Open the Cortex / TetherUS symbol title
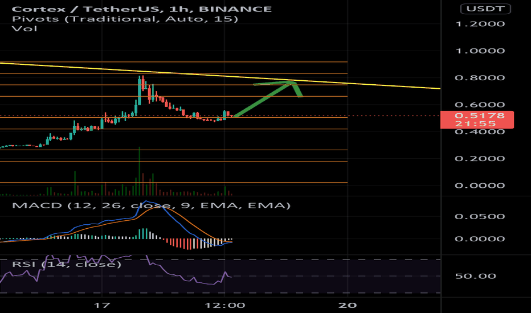Screen dimensions: 531x313 (141, 9)
